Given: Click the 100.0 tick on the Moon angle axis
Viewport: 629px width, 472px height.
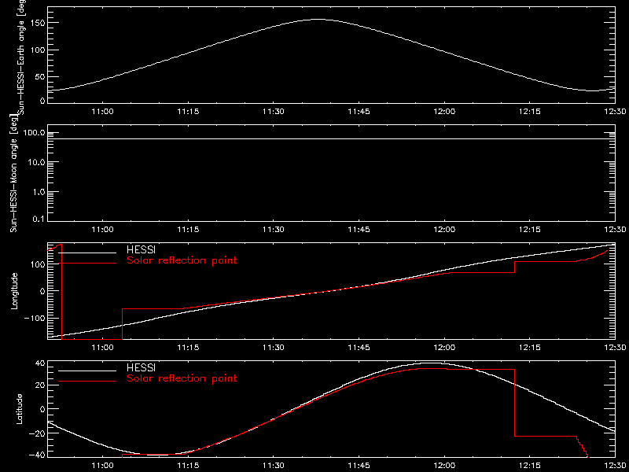Looking at the screenshot, I should [x=33, y=132].
